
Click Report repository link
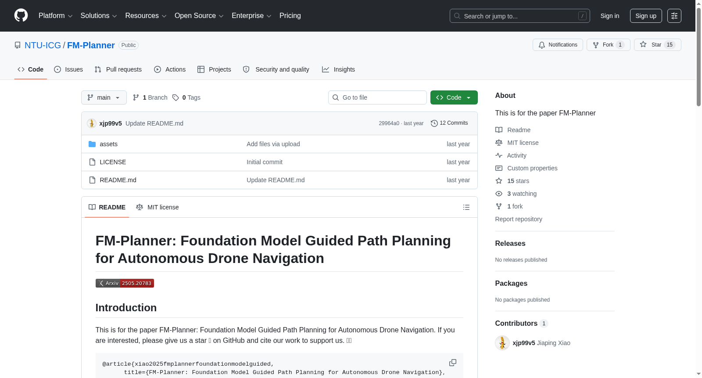[519, 219]
